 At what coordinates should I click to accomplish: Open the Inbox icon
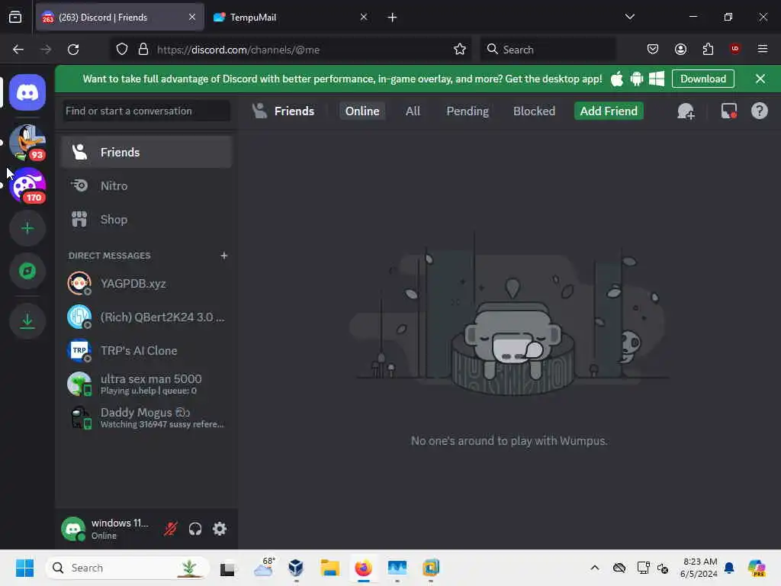coord(728,111)
